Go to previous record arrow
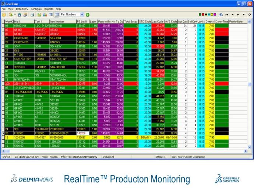This screenshot has width=254, height=190. tap(233, 15)
